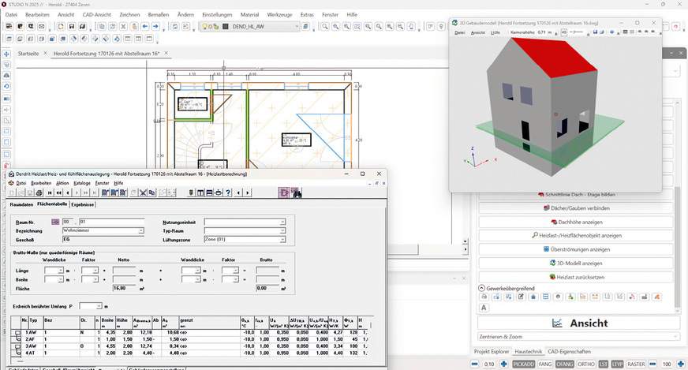
Task: Click the new document icon in main toolbar
Action: pos(61,26)
